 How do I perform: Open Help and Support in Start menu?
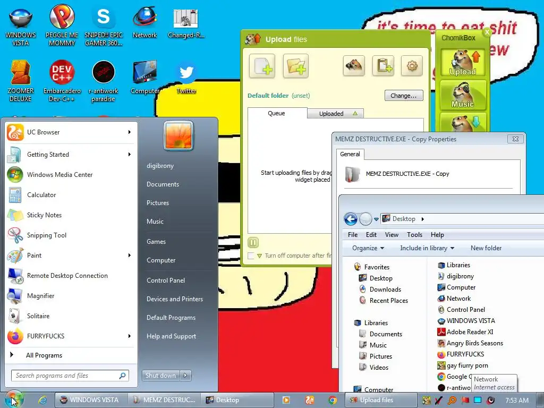tap(172, 336)
